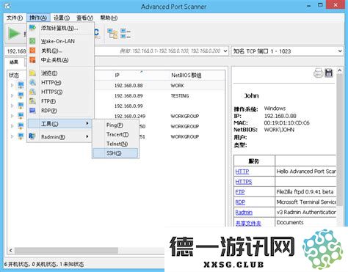This screenshot has width=348, height=272.
Task: Click details panel scroll-up arrow
Action: coord(339,70)
